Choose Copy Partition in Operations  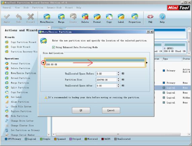(16, 92)
